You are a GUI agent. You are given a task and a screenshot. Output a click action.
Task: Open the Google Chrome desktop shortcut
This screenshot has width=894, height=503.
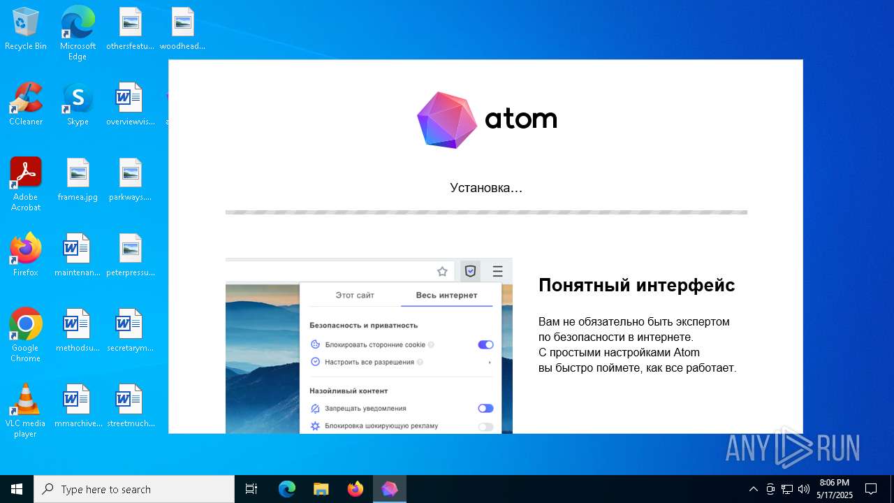pos(26,335)
